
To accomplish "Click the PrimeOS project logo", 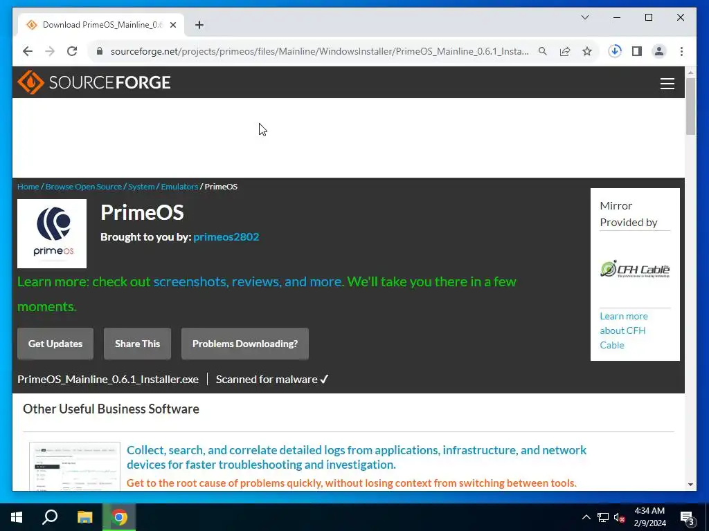I will coord(52,234).
